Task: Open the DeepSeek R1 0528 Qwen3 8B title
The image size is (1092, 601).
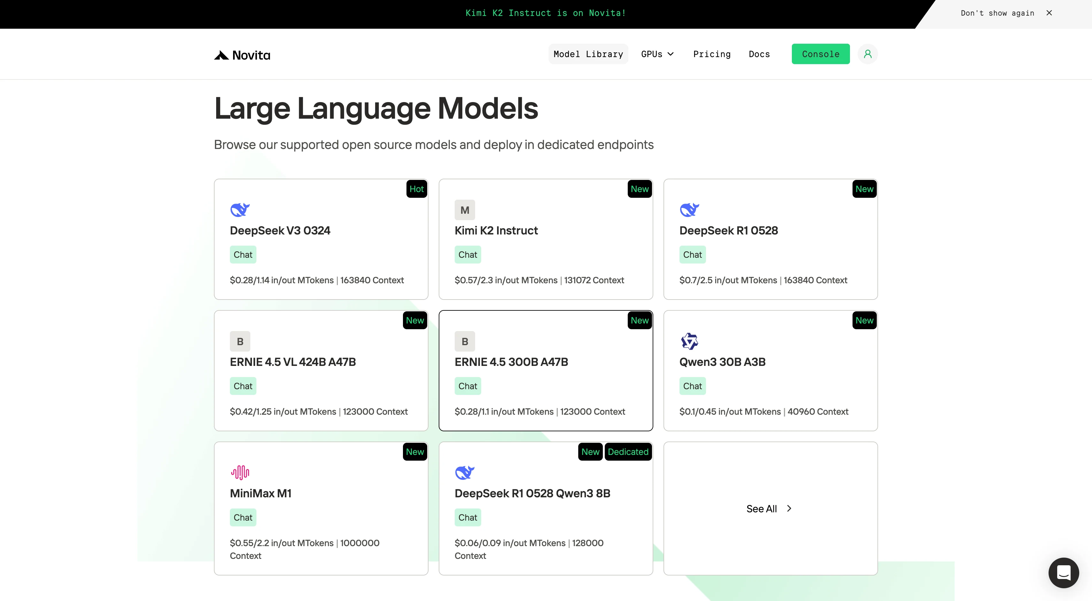Action: (x=532, y=493)
